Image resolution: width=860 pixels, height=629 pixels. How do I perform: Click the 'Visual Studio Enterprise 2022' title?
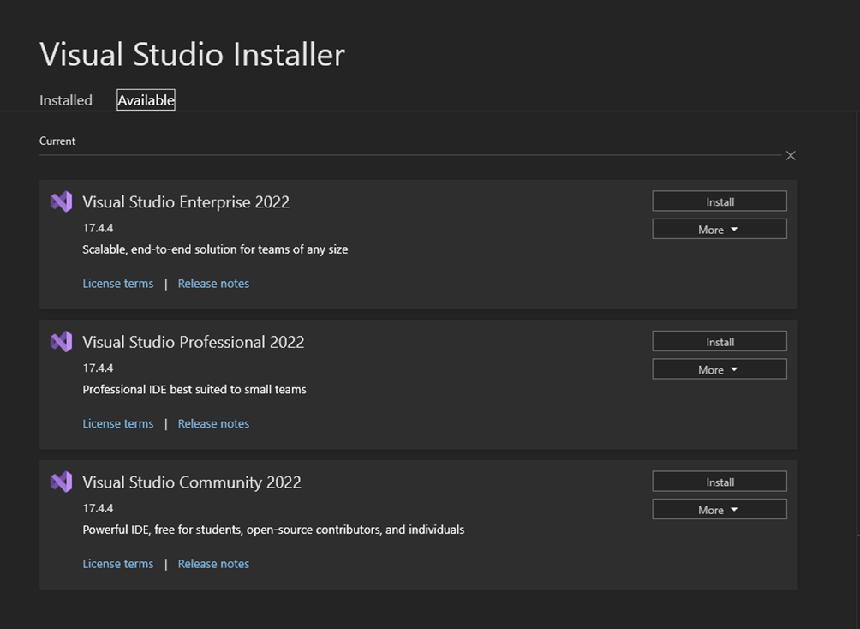click(x=186, y=202)
